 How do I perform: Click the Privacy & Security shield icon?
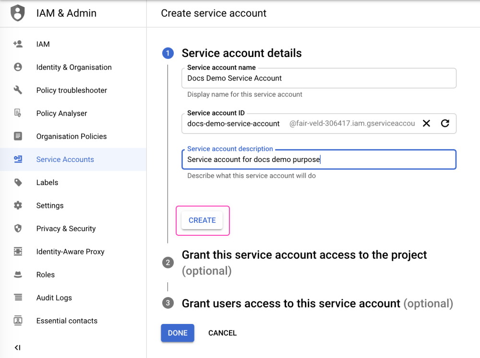tap(17, 229)
